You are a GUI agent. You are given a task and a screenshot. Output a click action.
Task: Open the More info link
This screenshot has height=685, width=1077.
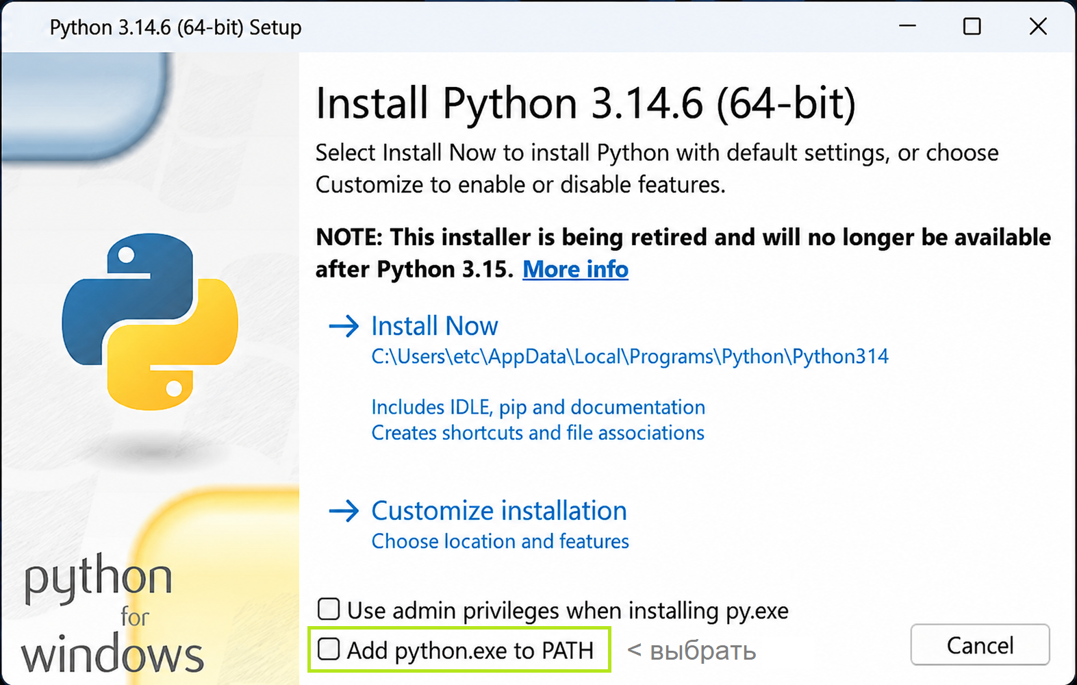click(x=575, y=269)
